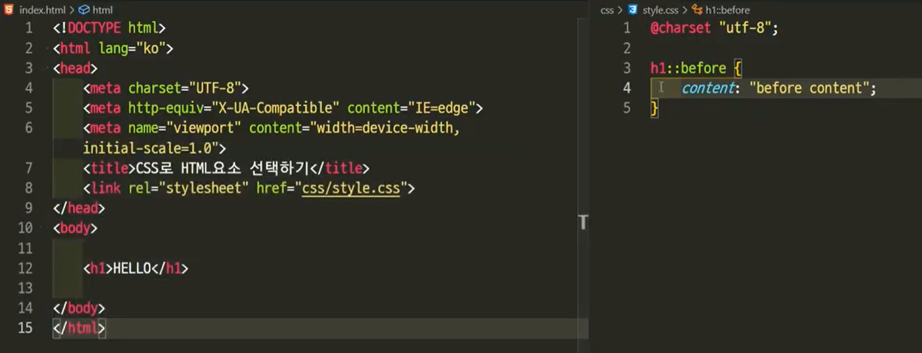The width and height of the screenshot is (922, 353).
Task: Click the closing head tag on line 9
Action: [x=79, y=208]
